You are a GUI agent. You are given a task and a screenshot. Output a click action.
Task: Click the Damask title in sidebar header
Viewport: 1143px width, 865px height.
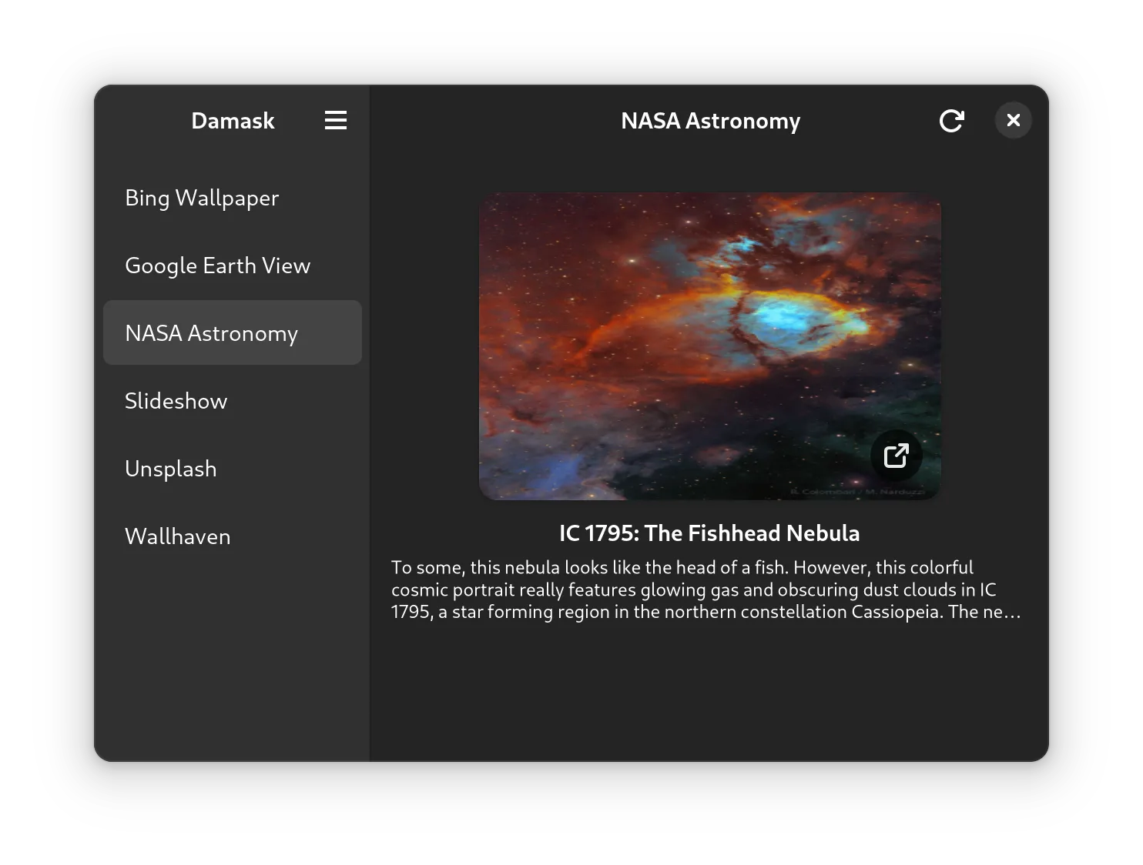tap(233, 121)
